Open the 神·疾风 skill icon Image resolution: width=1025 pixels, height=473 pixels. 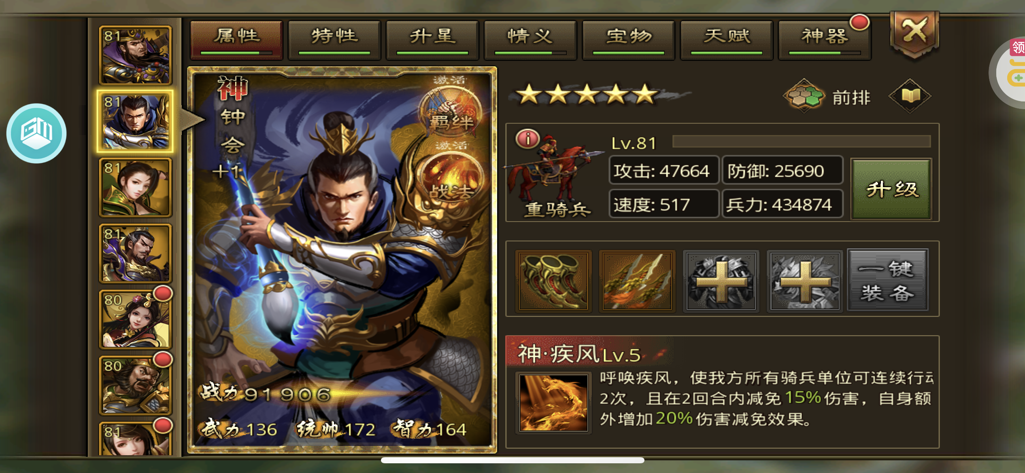tap(553, 403)
